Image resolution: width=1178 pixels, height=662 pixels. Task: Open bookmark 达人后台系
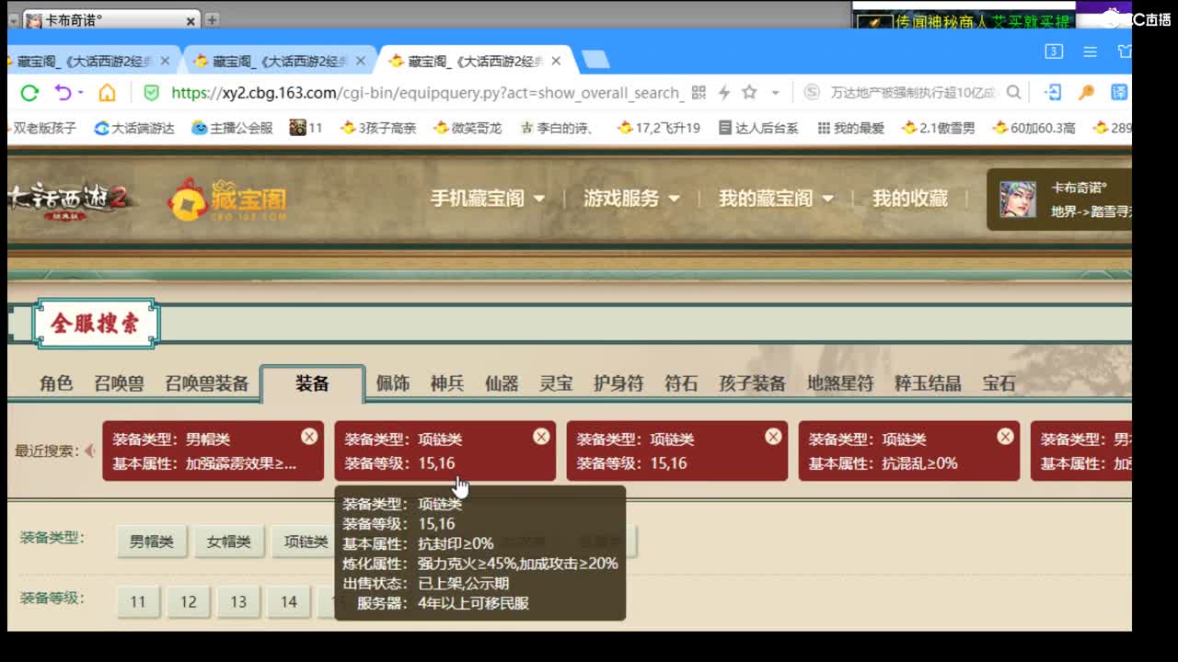click(758, 128)
